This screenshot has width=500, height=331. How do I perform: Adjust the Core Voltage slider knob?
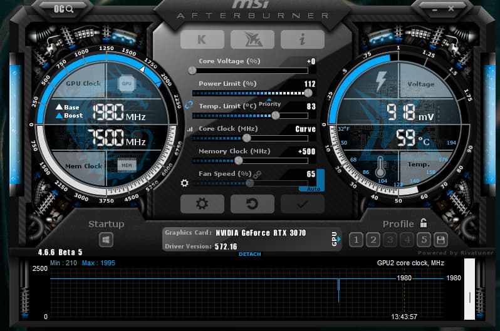pos(192,71)
